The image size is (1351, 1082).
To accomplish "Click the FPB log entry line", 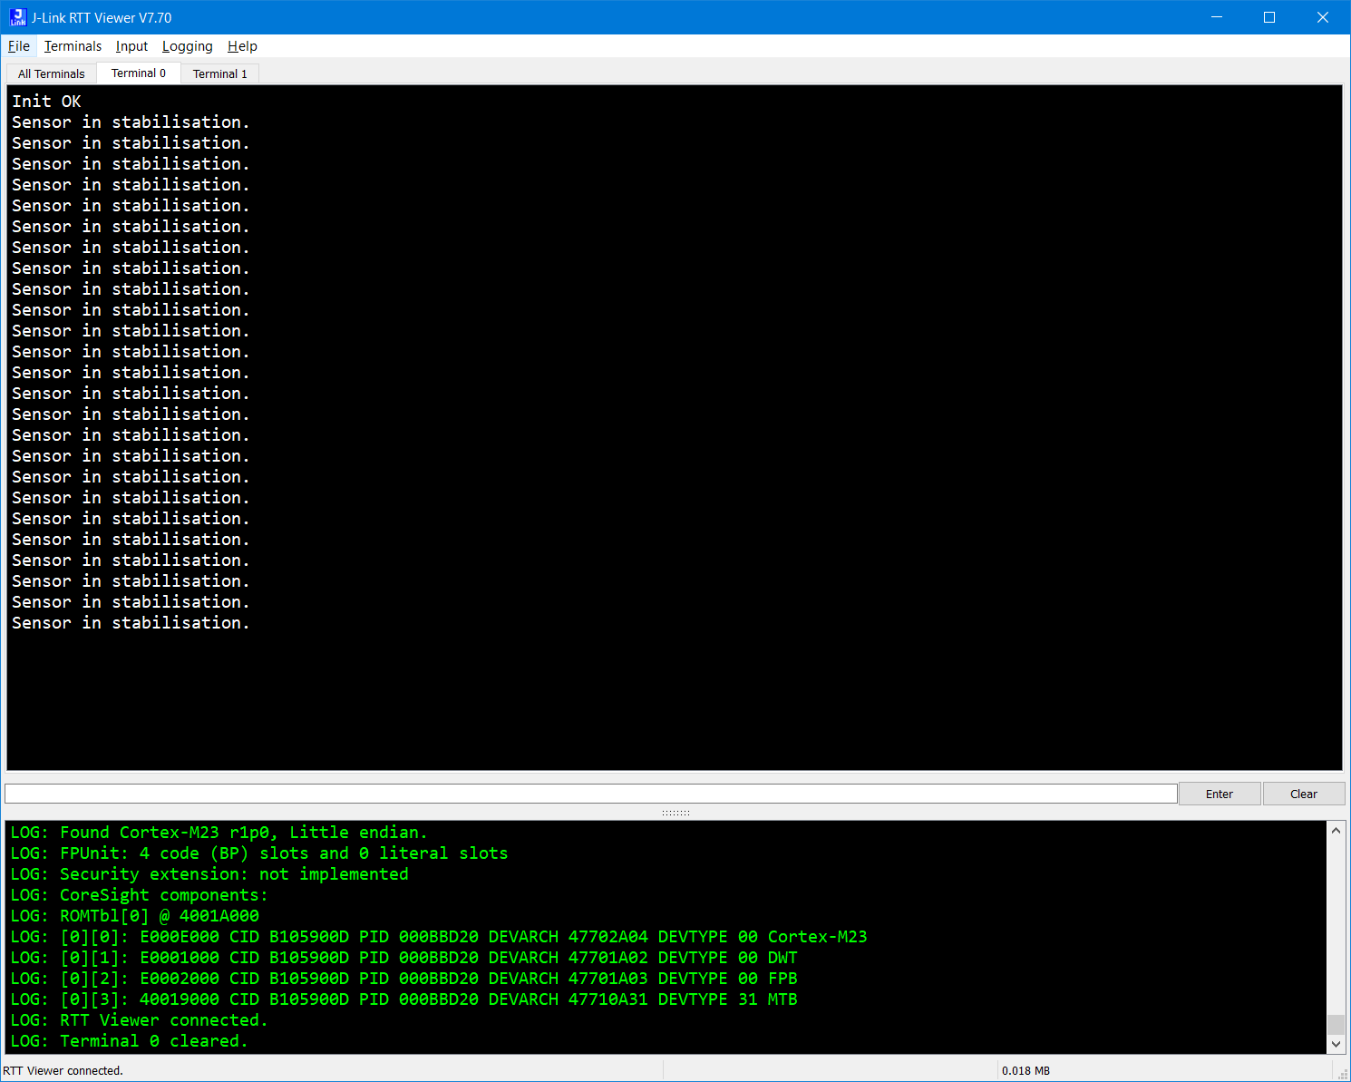I will point(404,979).
